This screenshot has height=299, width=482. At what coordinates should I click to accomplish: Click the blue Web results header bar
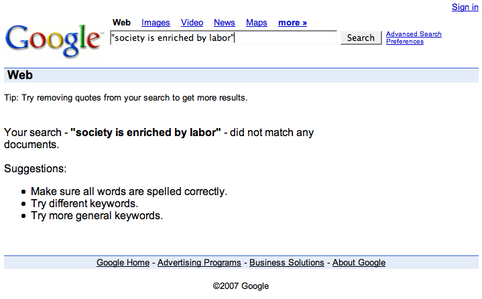pyautogui.click(x=241, y=75)
